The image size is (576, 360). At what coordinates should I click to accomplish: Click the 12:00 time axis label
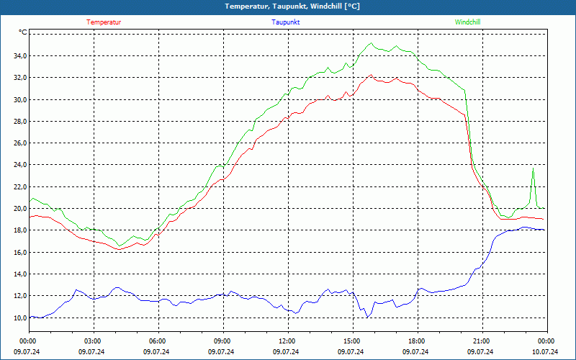click(287, 341)
